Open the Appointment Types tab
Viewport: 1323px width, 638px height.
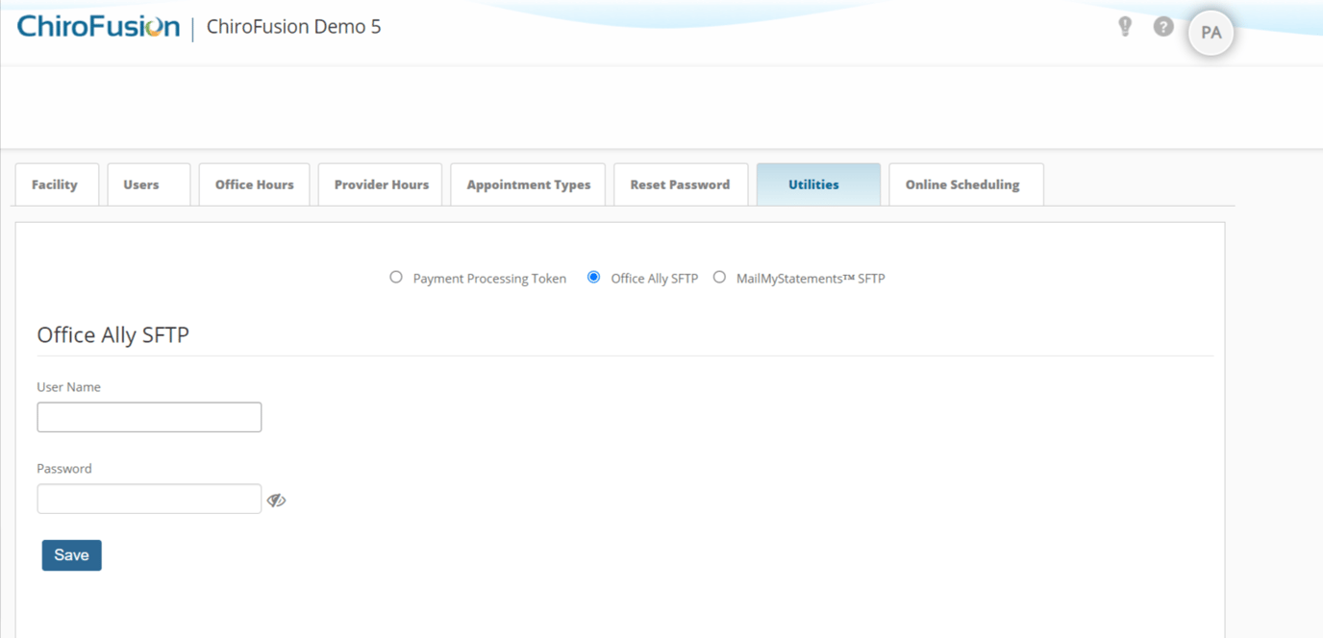(528, 184)
